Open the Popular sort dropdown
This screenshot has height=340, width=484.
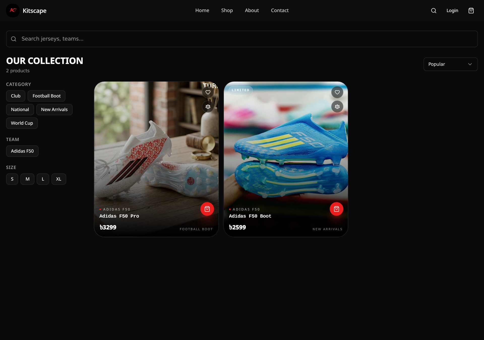click(x=450, y=64)
